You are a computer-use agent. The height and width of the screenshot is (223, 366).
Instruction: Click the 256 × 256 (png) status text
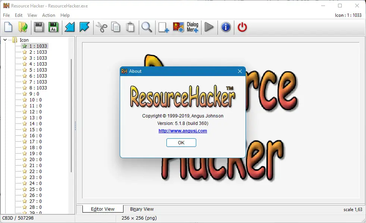139,218
